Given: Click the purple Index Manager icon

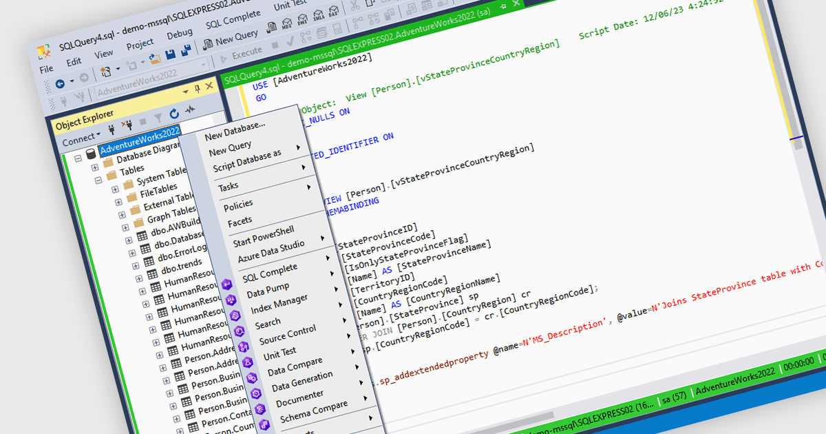Looking at the screenshot, I should [x=236, y=316].
